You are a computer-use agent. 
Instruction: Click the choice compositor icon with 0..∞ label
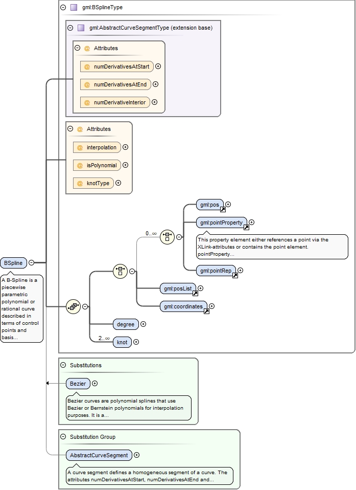coord(167,237)
